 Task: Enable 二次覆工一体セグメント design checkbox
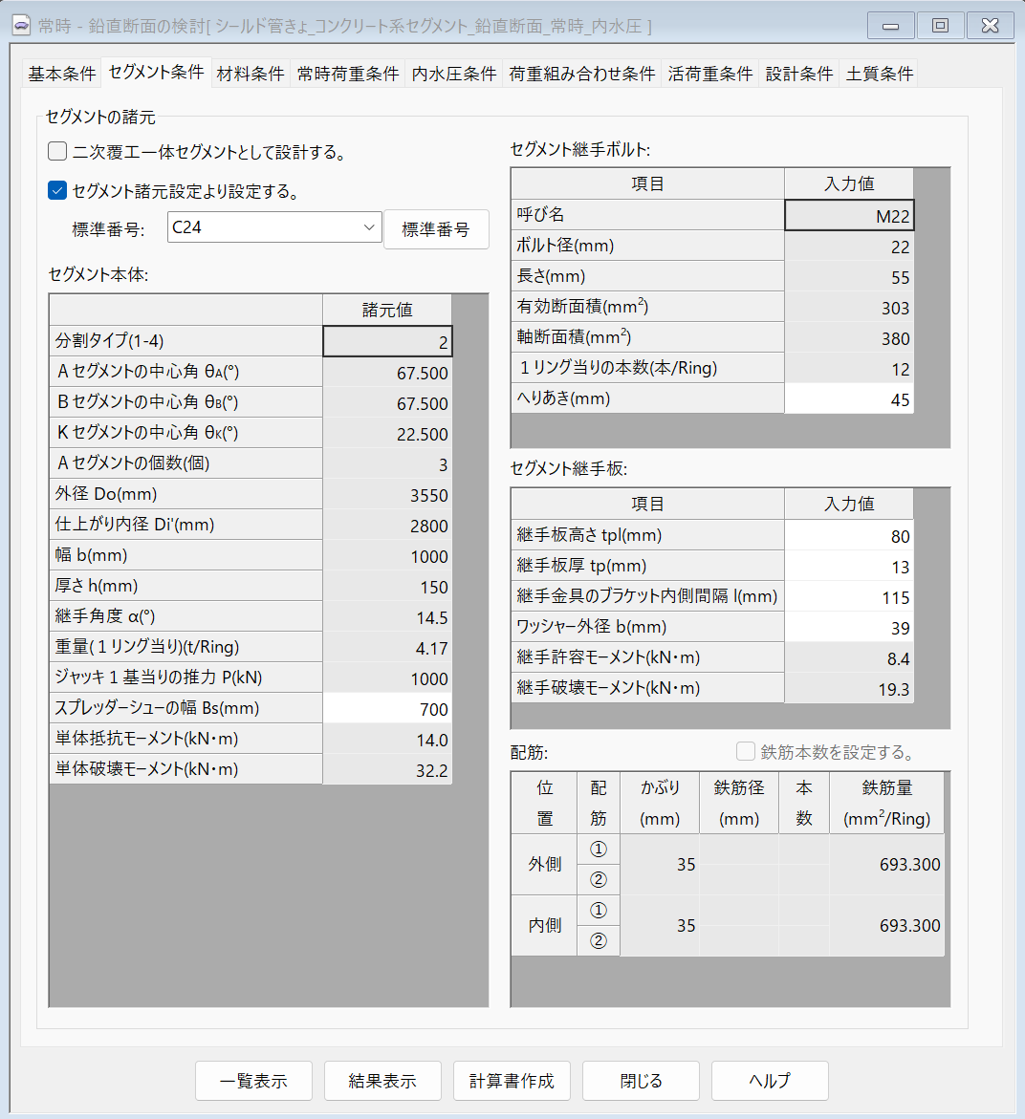(x=57, y=151)
